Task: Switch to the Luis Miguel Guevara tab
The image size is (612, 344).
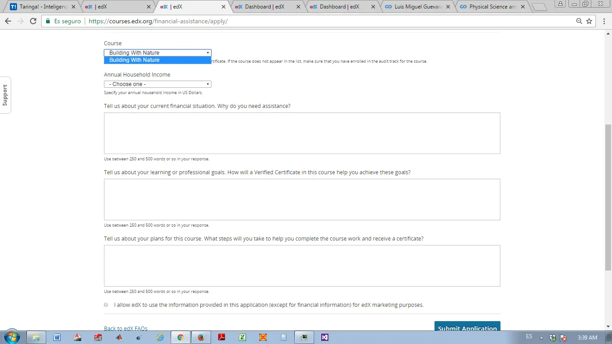Action: click(418, 7)
